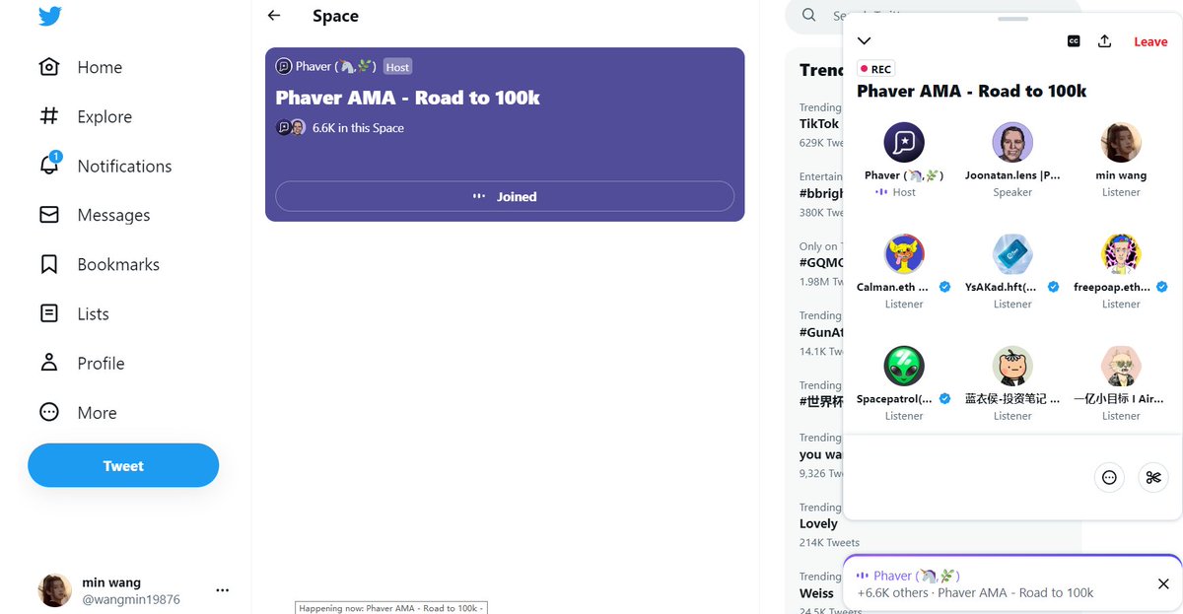
Task: Click the scissors clip icon
Action: click(x=1152, y=477)
